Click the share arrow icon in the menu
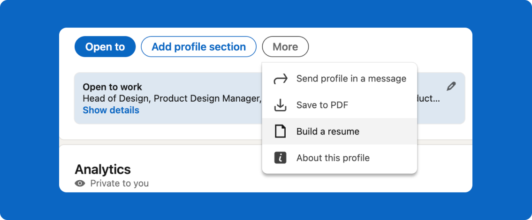Image resolution: width=532 pixels, height=220 pixels. 280,79
